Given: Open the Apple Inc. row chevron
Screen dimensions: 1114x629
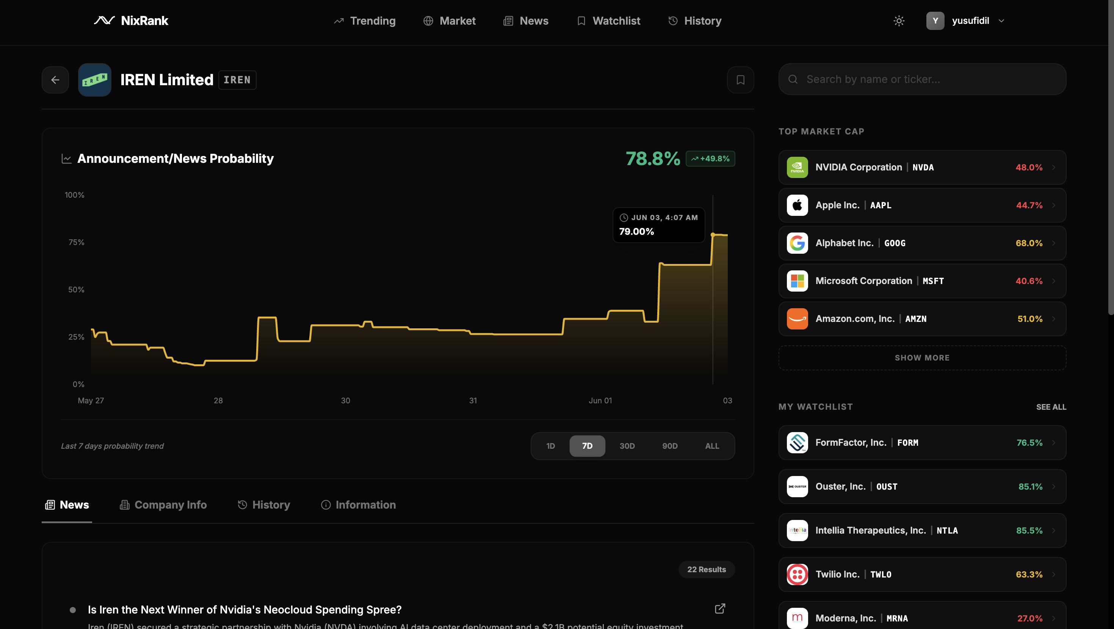Looking at the screenshot, I should [1054, 205].
